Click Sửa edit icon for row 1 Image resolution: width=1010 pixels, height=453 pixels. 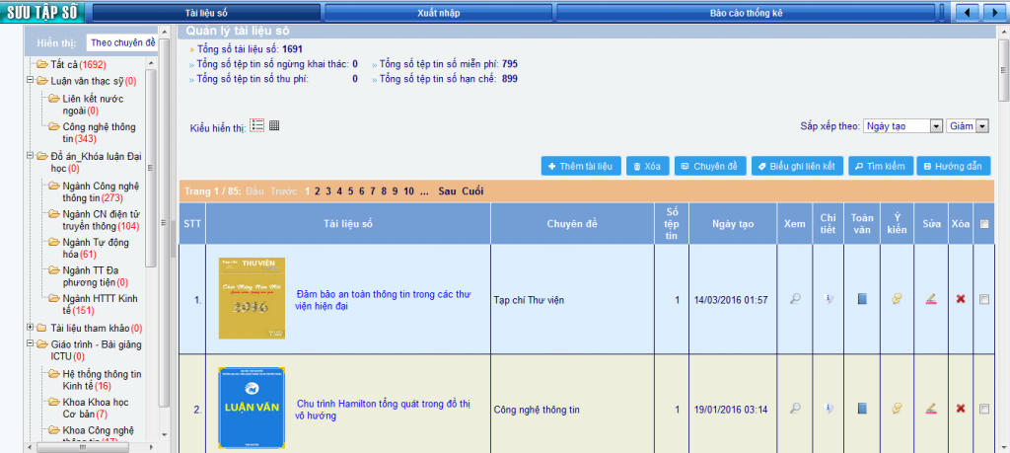click(x=930, y=299)
